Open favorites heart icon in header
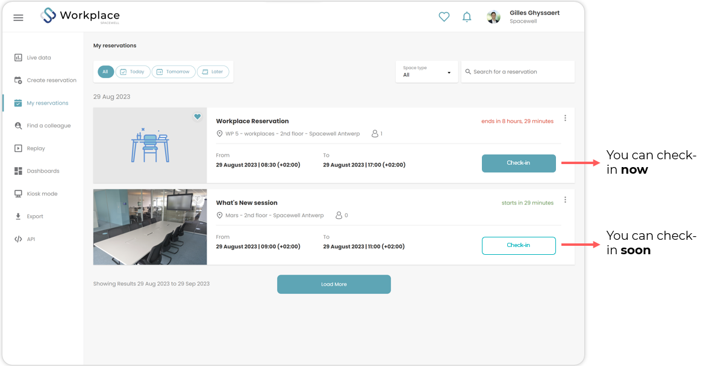 click(x=444, y=17)
